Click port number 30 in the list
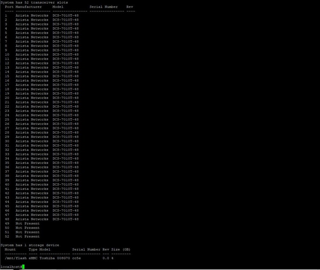The width and height of the screenshot is (320, 270). pyautogui.click(x=7, y=141)
